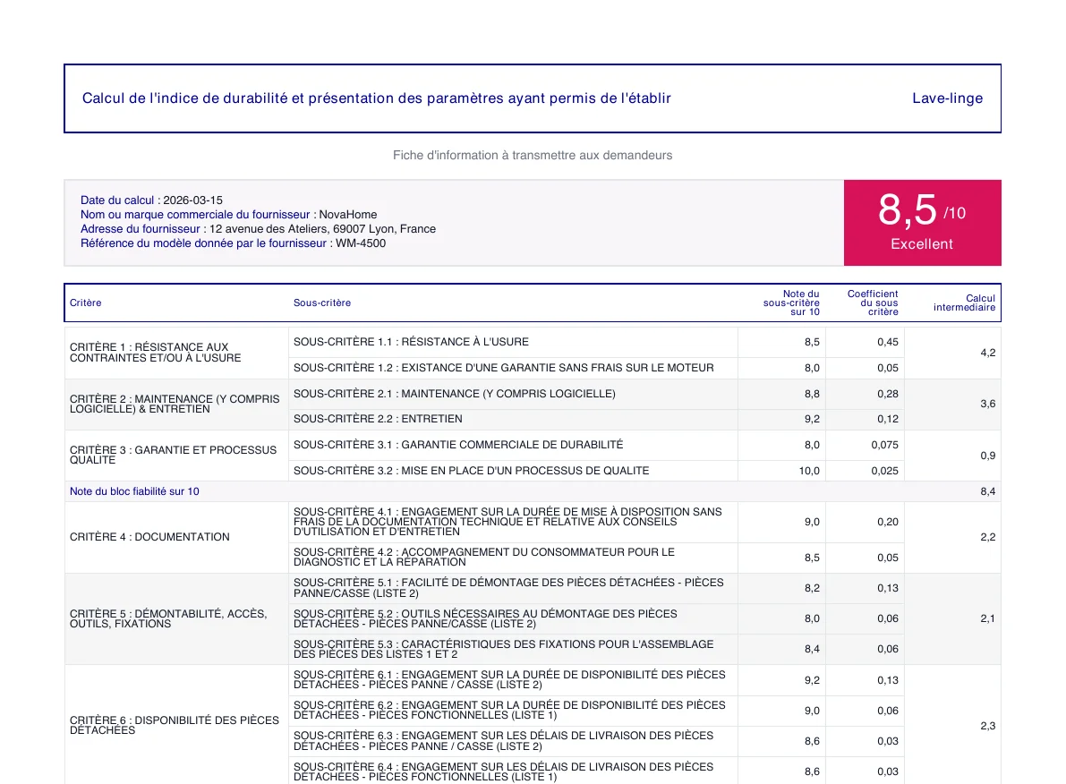Click intermediate result 2,3 for Critère 6
The width and height of the screenshot is (1066, 784).
point(988,726)
